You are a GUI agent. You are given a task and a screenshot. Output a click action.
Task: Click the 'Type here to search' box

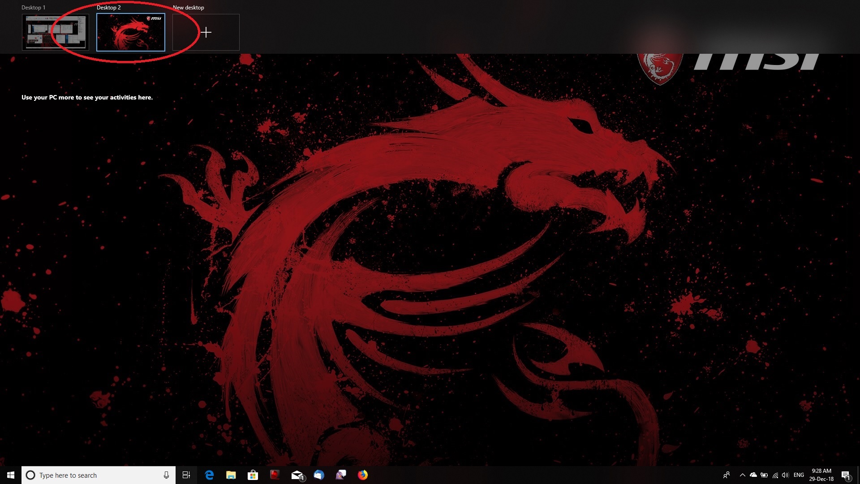(98, 475)
